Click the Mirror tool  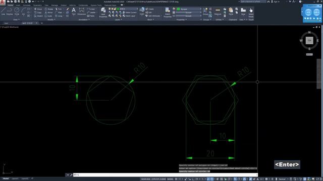click(x=49, y=13)
